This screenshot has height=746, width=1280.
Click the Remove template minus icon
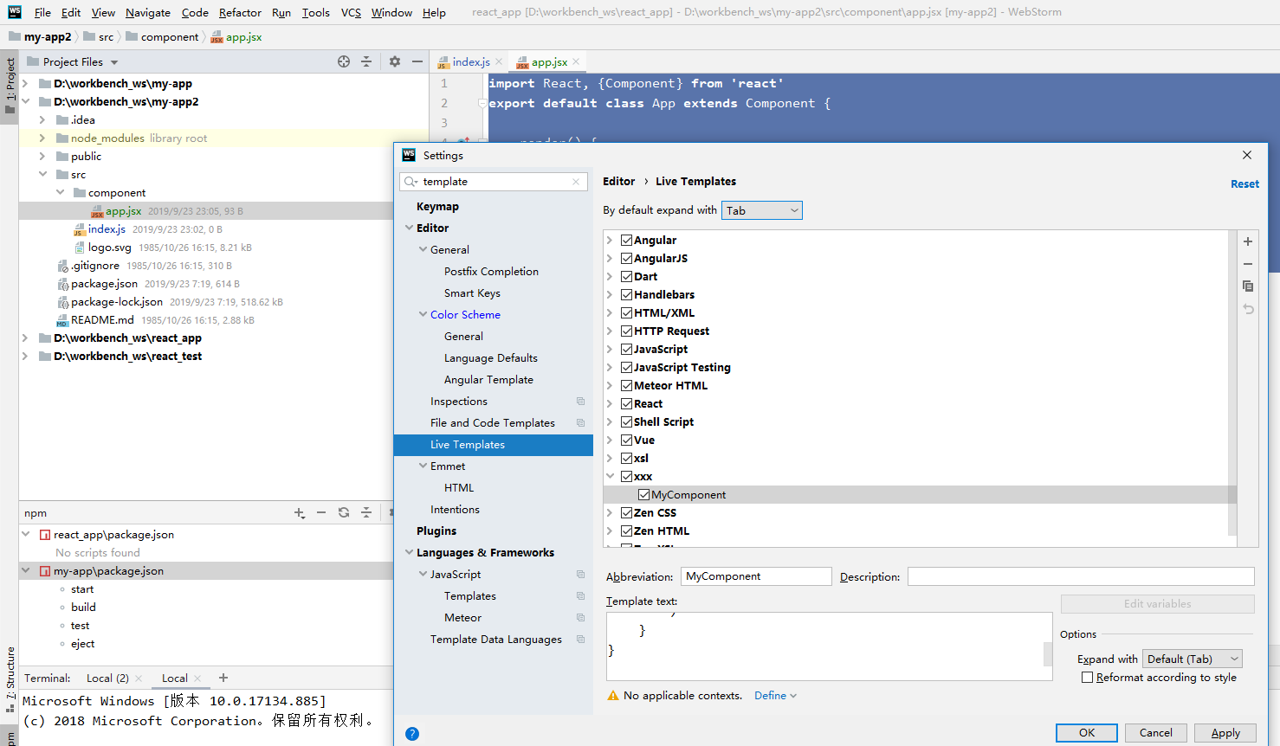tap(1248, 264)
